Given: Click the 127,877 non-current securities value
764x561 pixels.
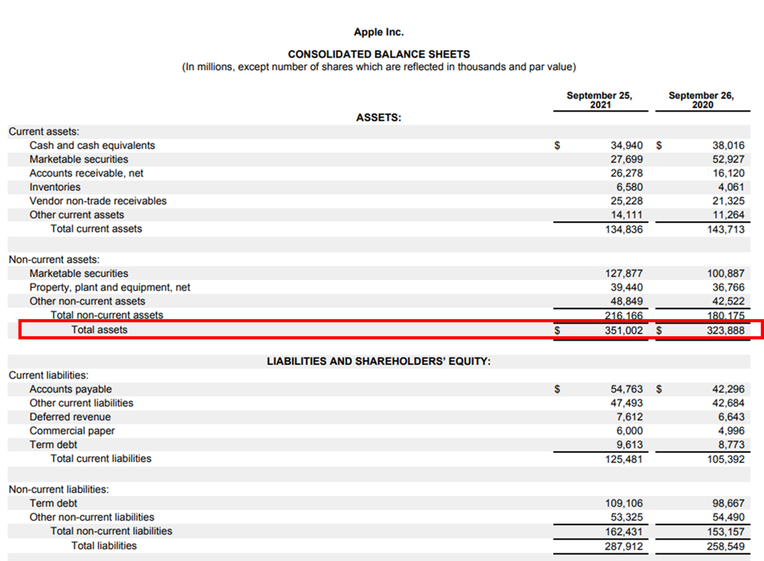Looking at the screenshot, I should (x=624, y=273).
